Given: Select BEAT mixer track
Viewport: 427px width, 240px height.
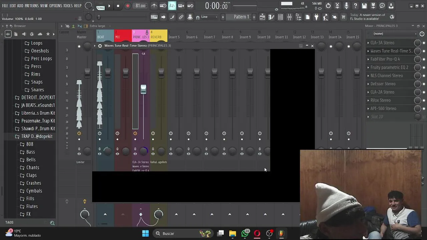Looking at the screenshot, I should [105, 35].
